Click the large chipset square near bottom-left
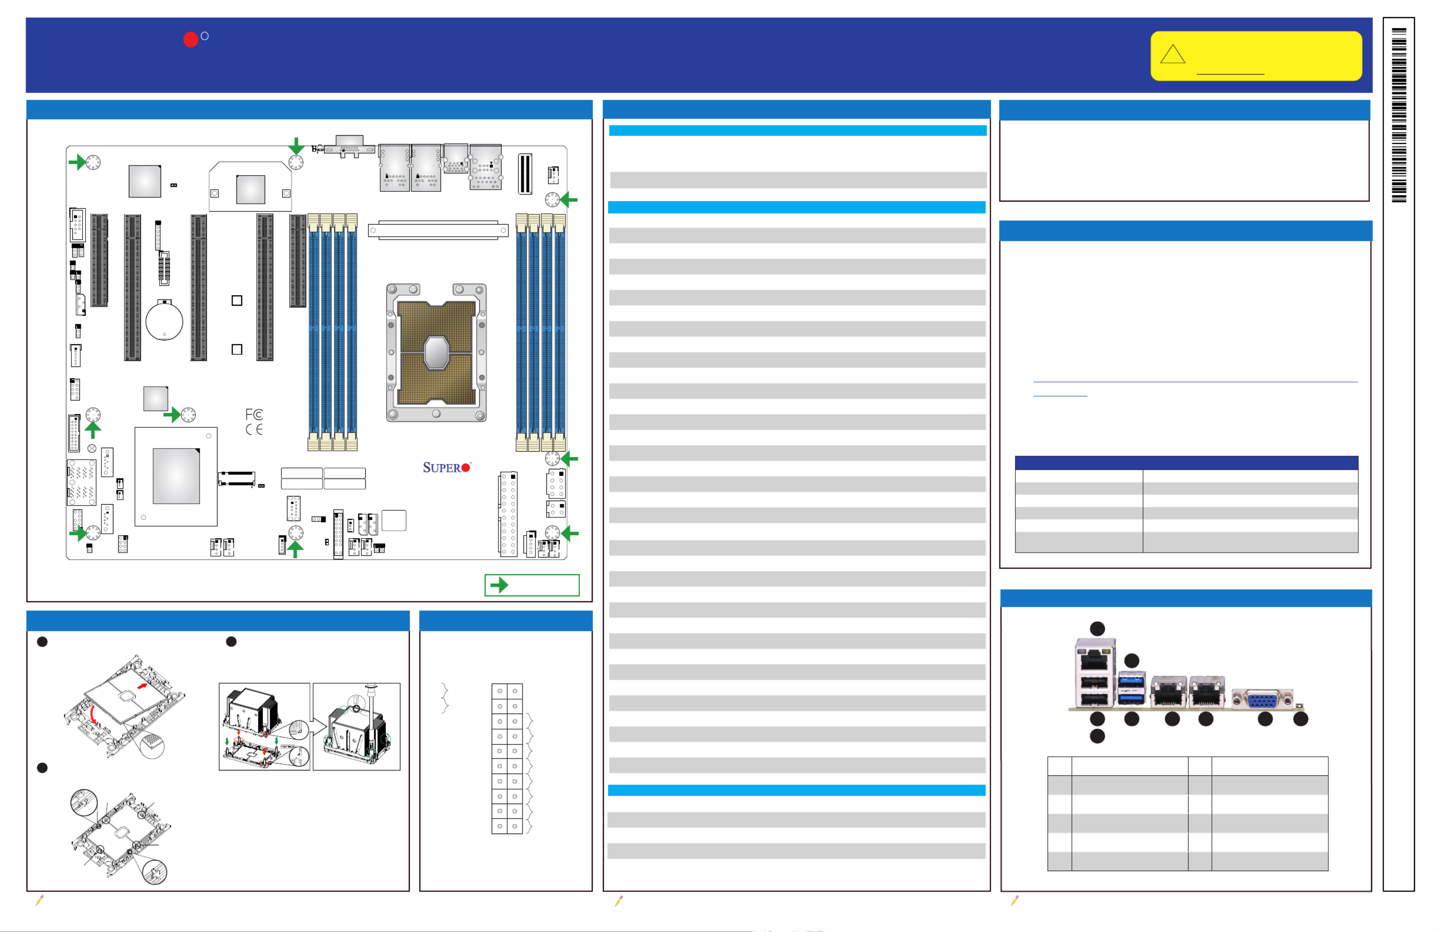Image resolution: width=1440 pixels, height=932 pixels. (x=176, y=476)
